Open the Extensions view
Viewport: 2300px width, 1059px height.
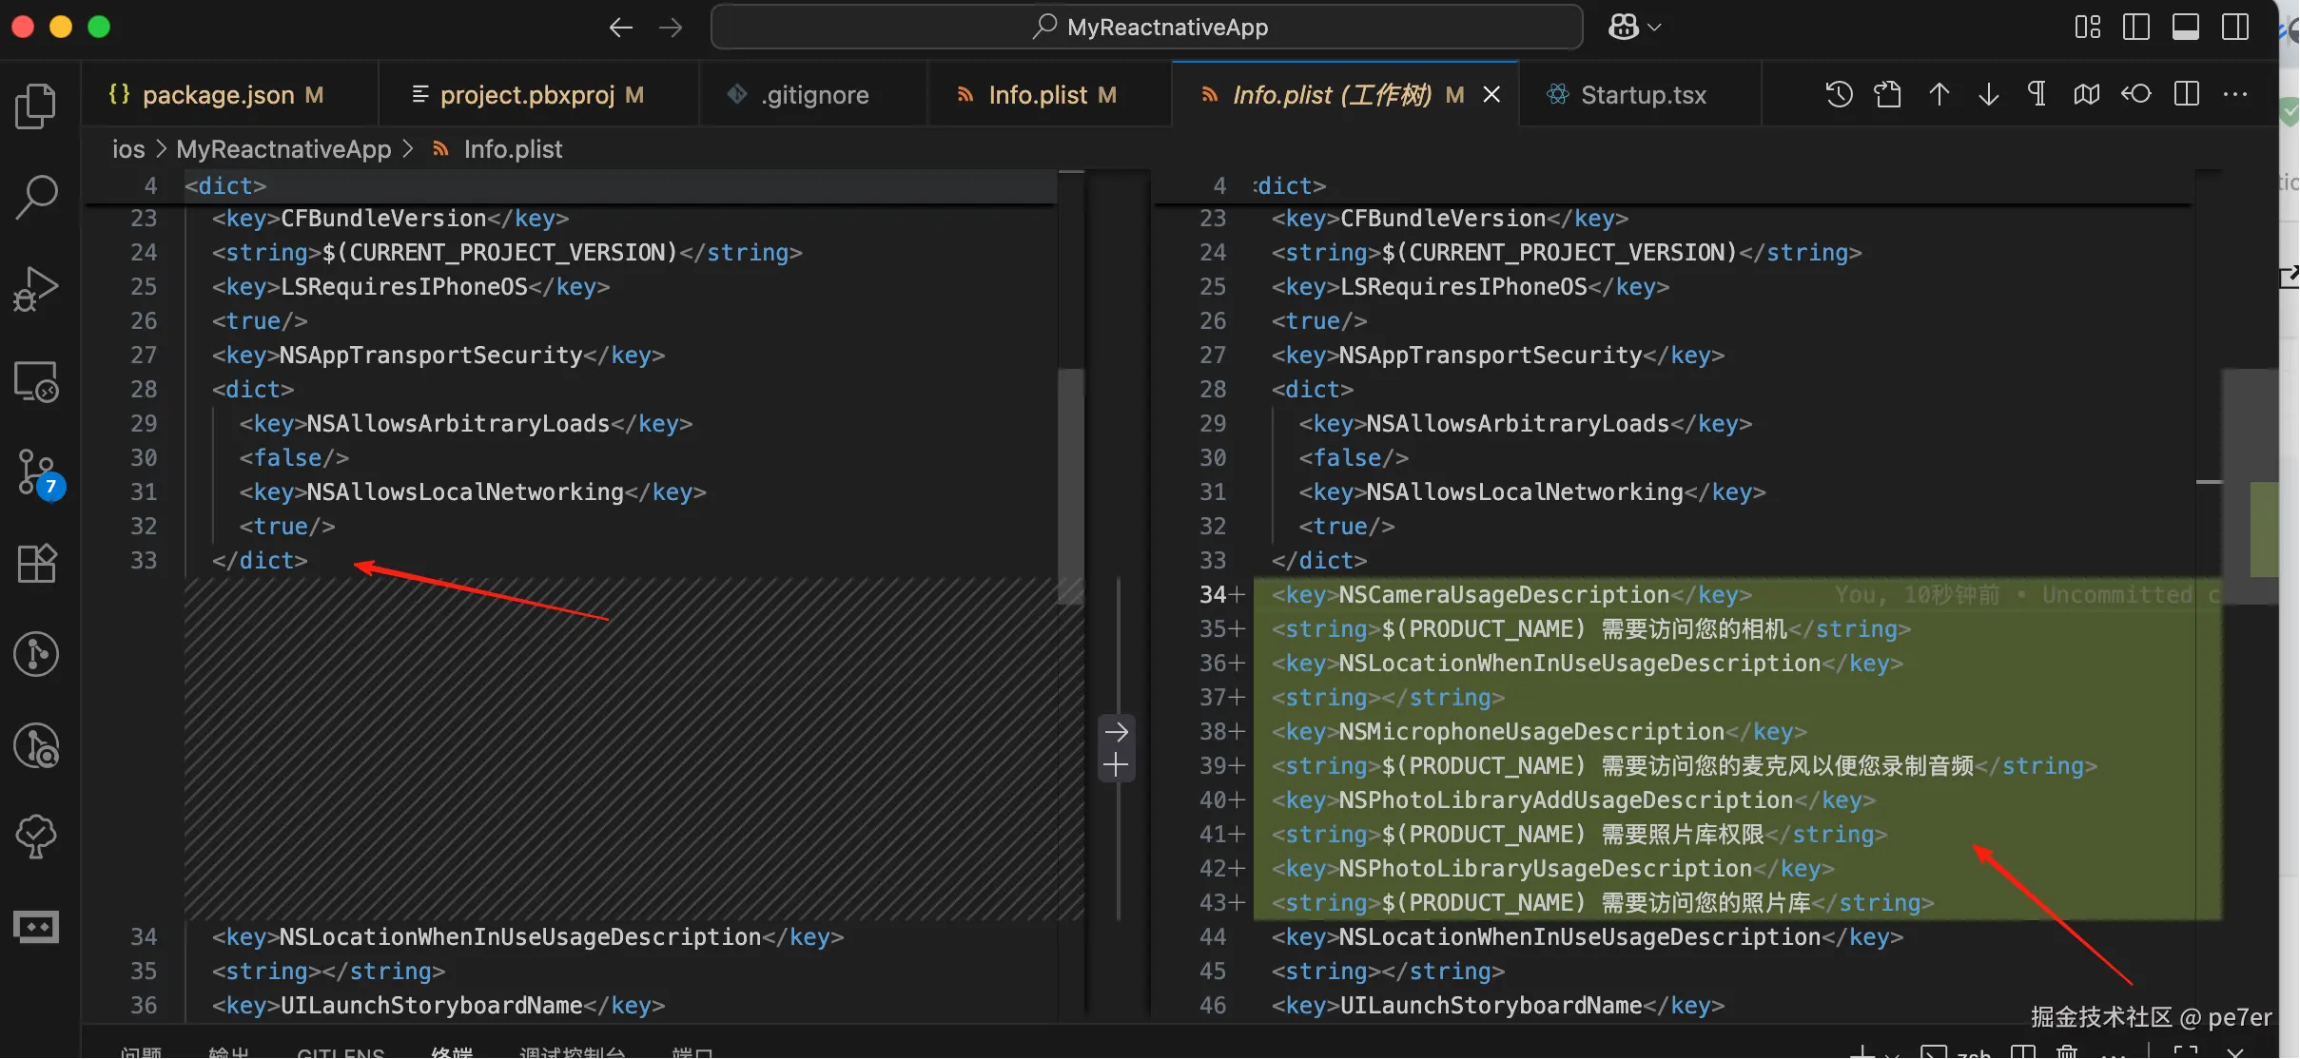(36, 565)
